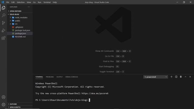
Task: Expand the NPM Scripts section
Action: (x=20, y=107)
